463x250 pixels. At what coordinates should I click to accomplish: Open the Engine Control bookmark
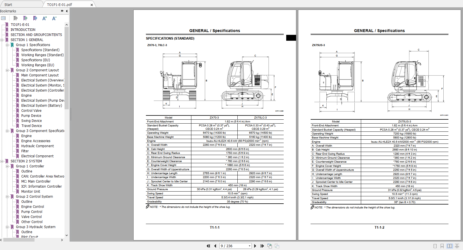[x=33, y=207]
